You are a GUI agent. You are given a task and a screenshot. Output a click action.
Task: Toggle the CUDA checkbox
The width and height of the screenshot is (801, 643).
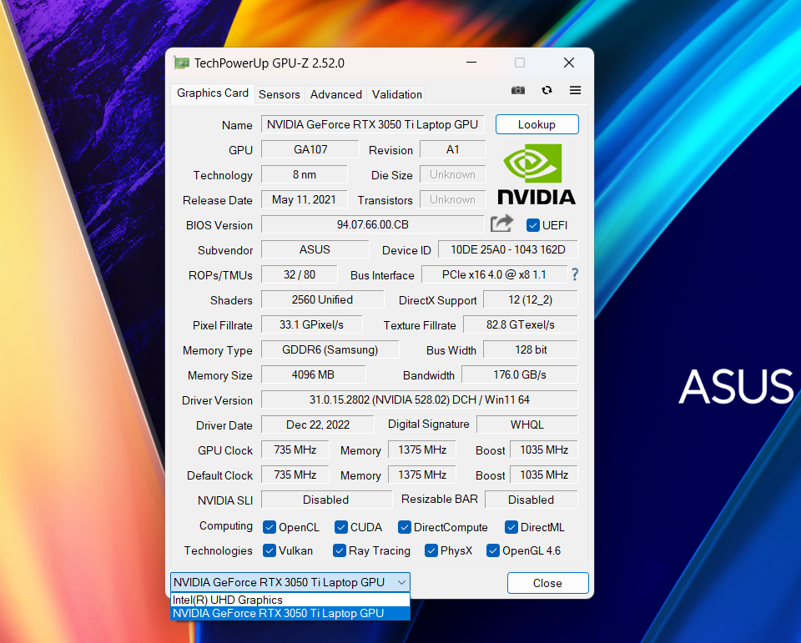point(341,527)
